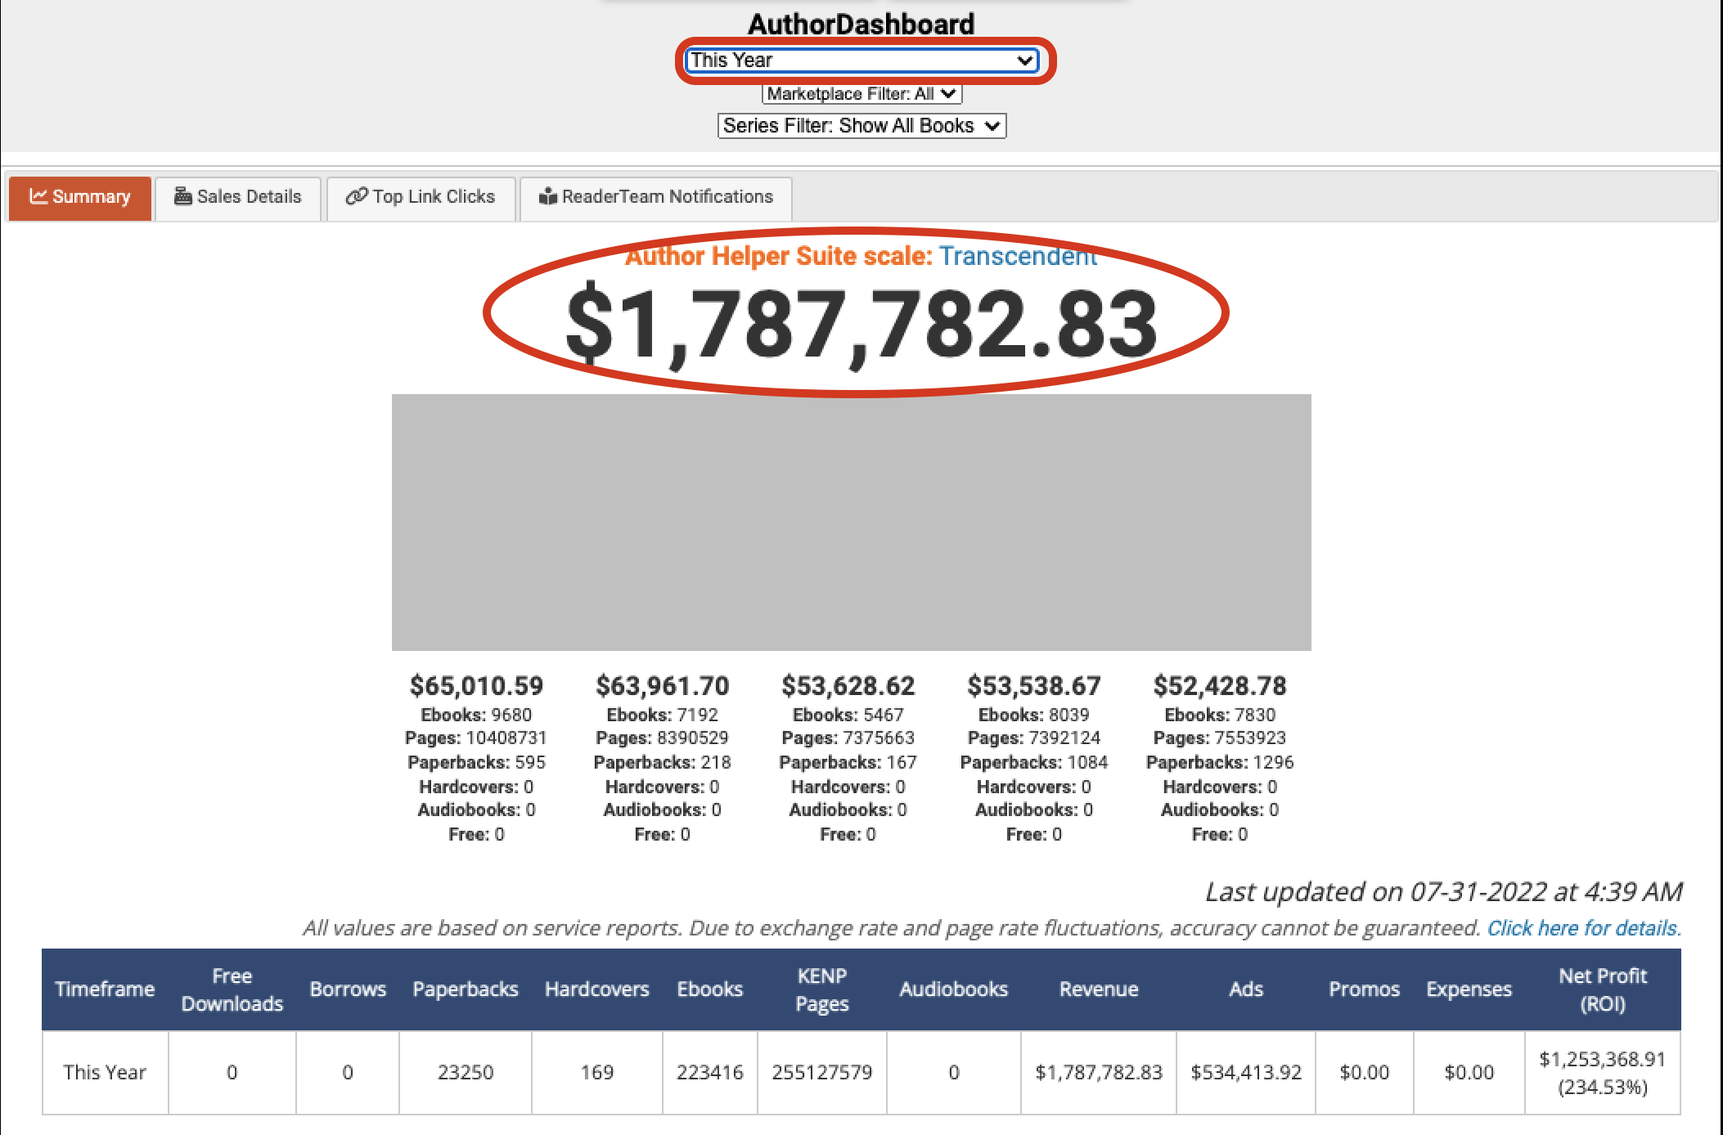Click the Transcendent scale label
Image resolution: width=1723 pixels, height=1135 pixels.
tap(1019, 256)
